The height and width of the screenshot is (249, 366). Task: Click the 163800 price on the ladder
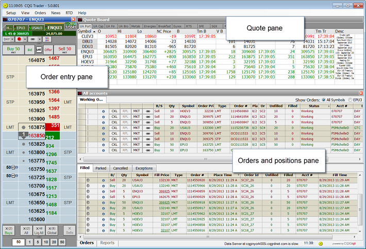coord(37,152)
